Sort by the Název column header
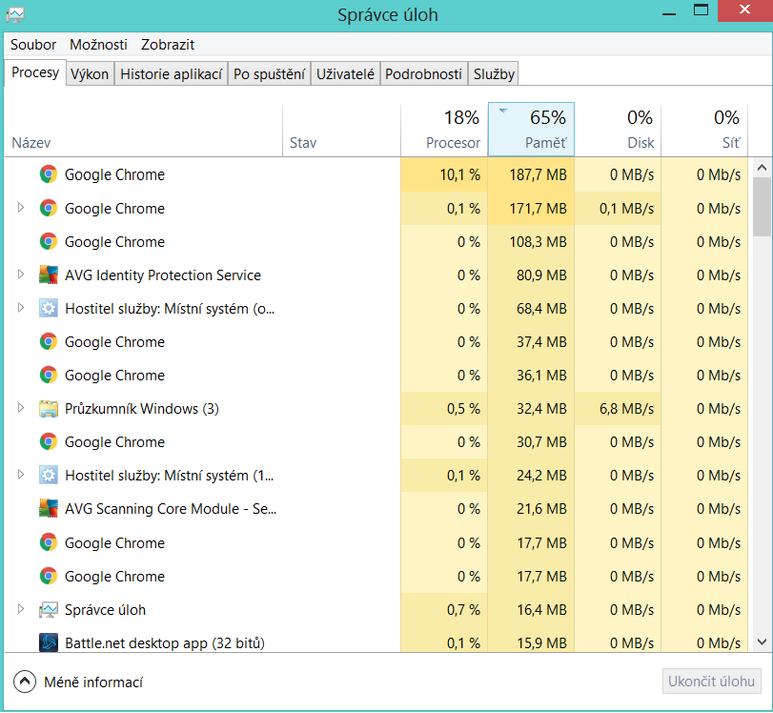This screenshot has height=713, width=773. click(144, 131)
